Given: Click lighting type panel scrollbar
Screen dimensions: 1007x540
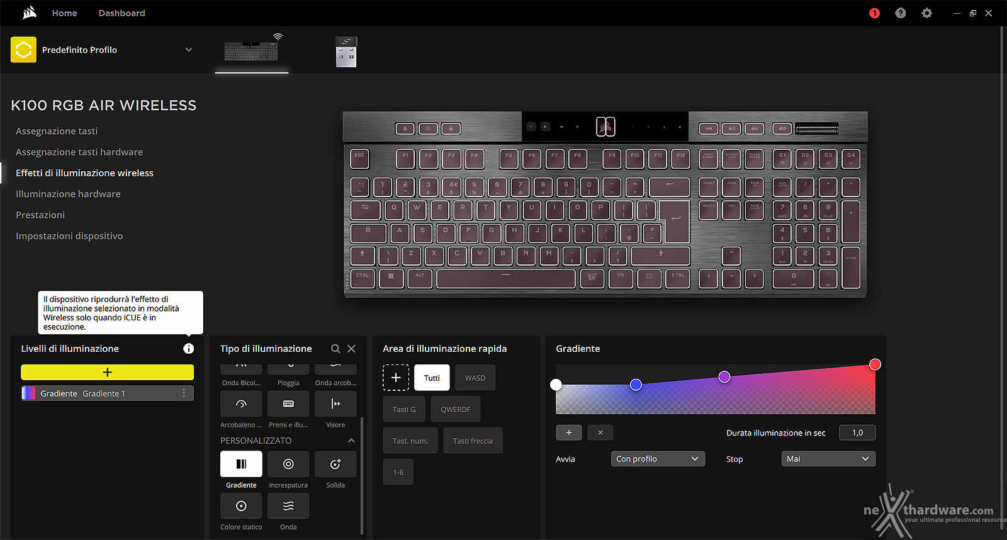Looking at the screenshot, I should [361, 475].
